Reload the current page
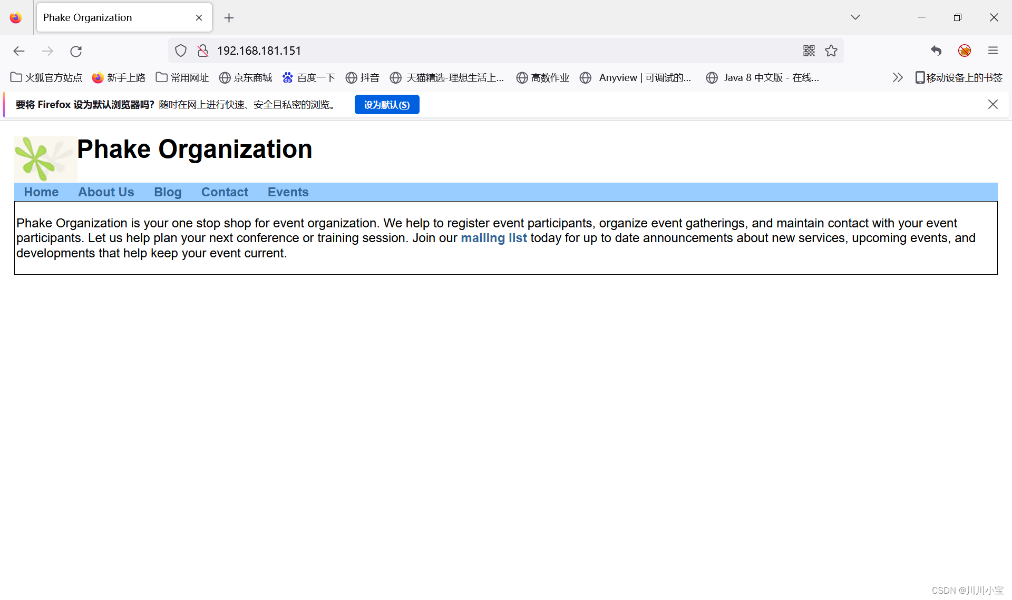The height and width of the screenshot is (600, 1012). coord(76,51)
